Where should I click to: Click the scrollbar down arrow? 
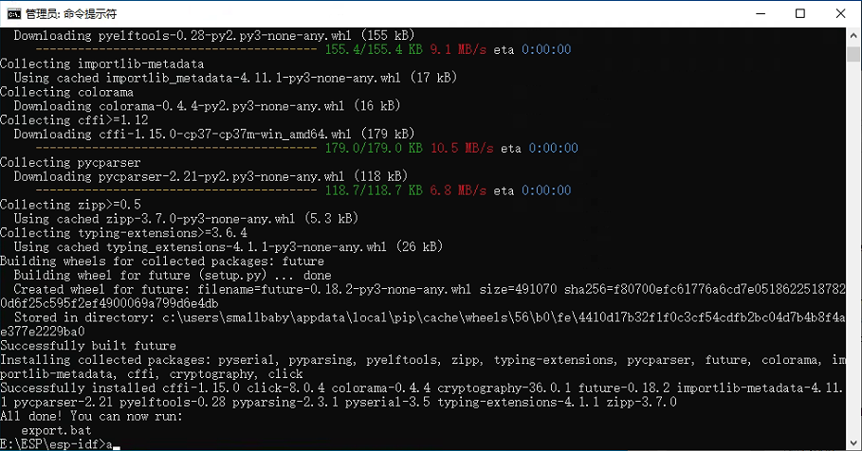pyautogui.click(x=853, y=442)
